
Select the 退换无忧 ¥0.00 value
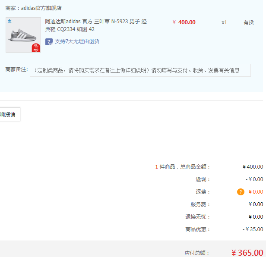click(256, 217)
